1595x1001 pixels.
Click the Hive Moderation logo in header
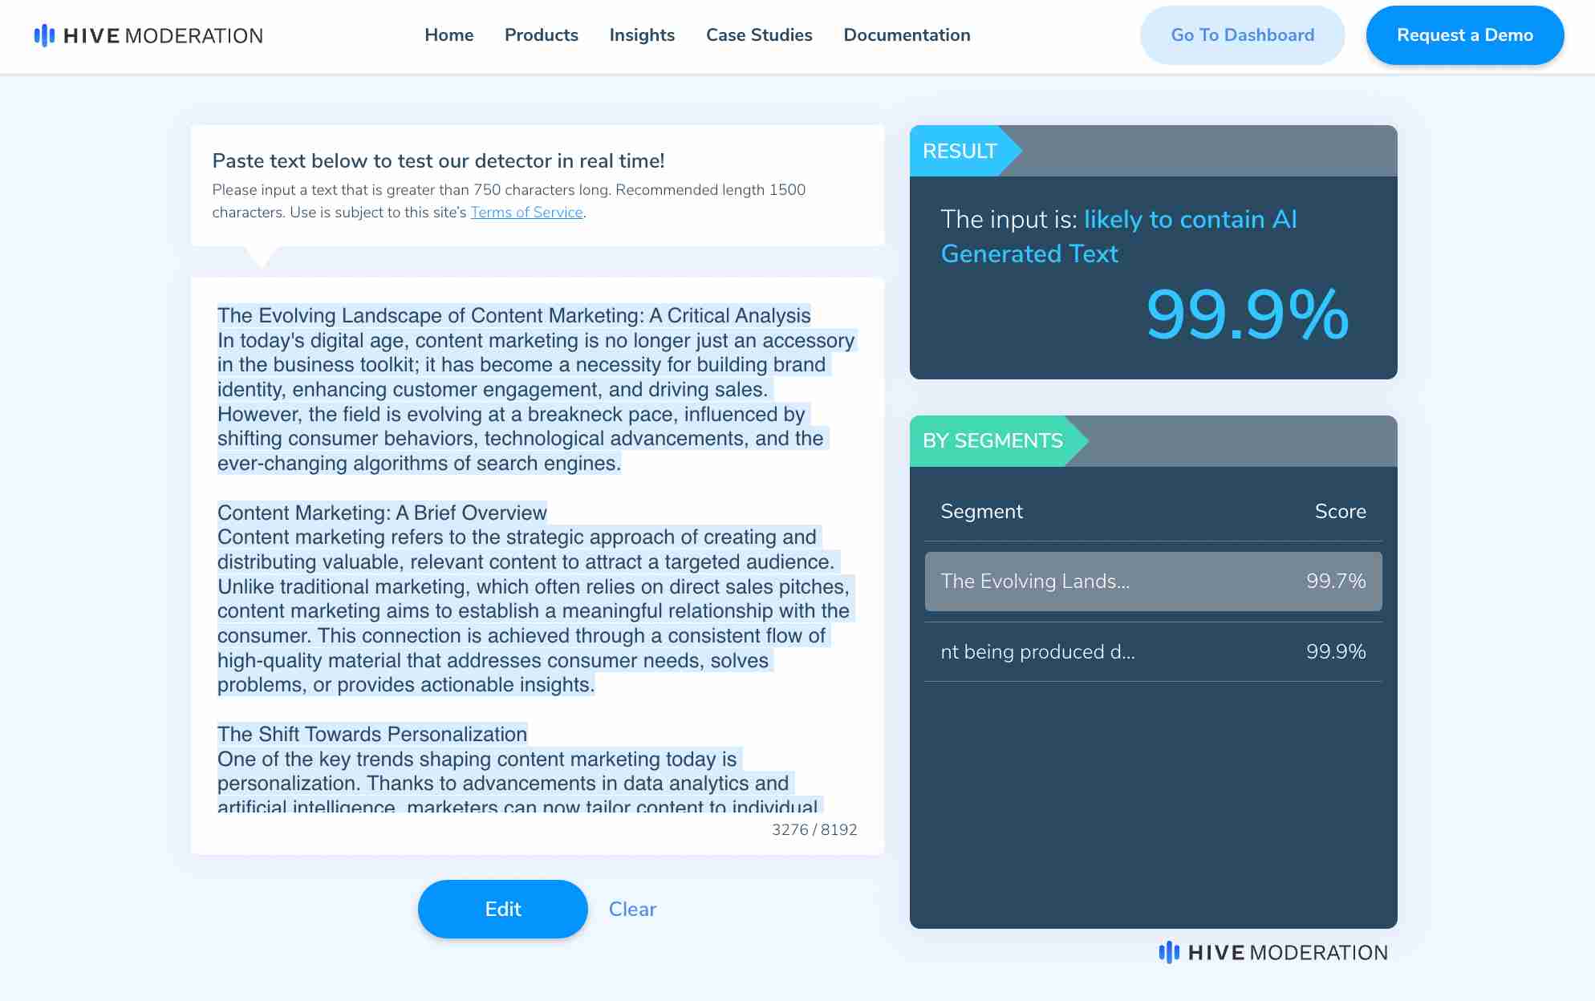148,35
